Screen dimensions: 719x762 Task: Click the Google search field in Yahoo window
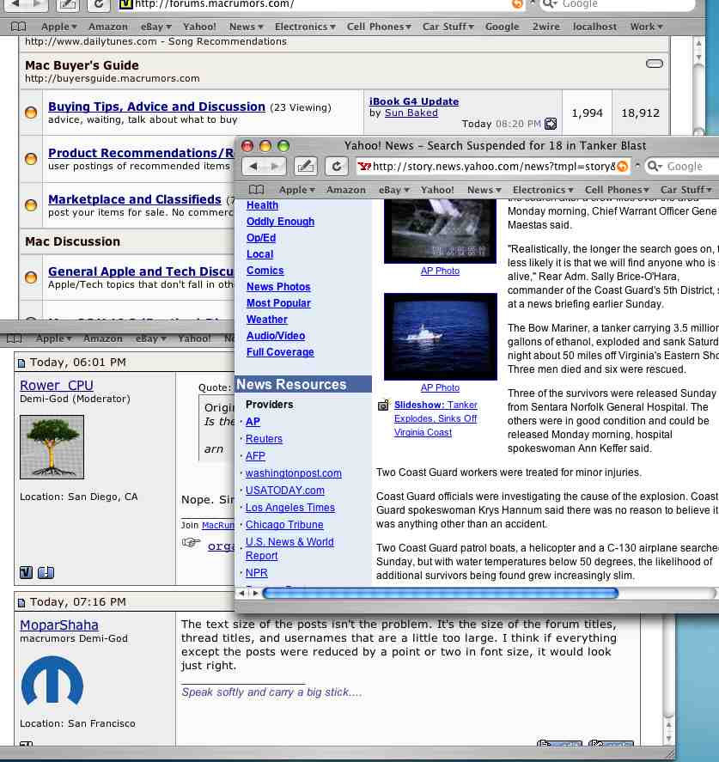(x=682, y=166)
